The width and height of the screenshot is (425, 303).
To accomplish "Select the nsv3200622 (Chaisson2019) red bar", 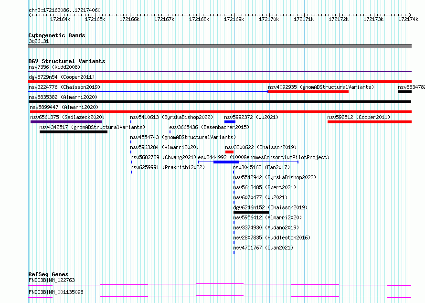I will (x=229, y=152).
